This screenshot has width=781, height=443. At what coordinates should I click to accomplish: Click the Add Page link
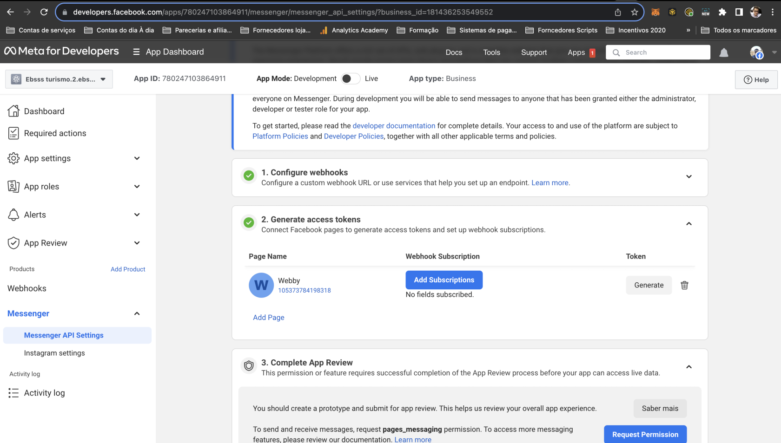pyautogui.click(x=268, y=318)
